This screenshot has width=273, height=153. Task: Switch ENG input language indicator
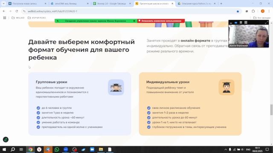(248, 150)
